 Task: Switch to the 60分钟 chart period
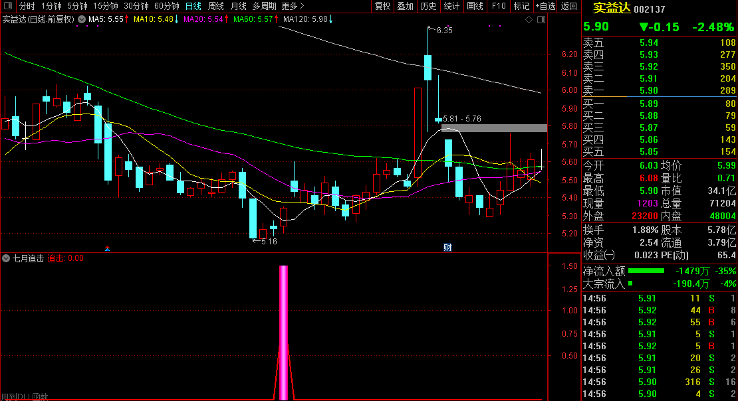coord(167,6)
